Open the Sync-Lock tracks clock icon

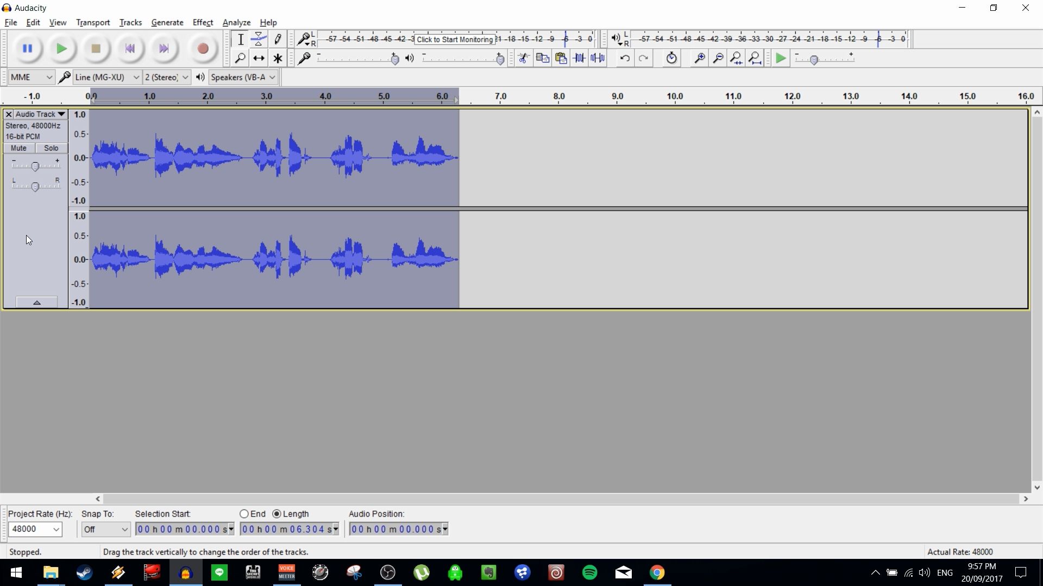click(x=671, y=58)
